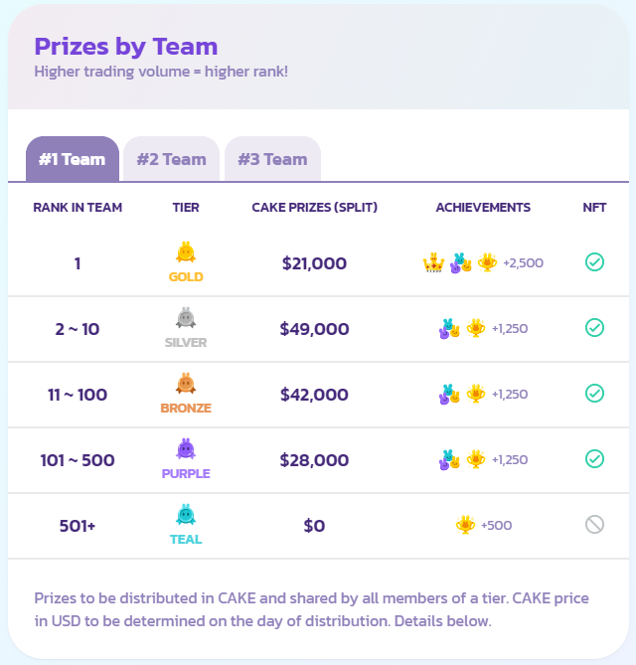Click the trophy icon next to +500

[x=465, y=525]
